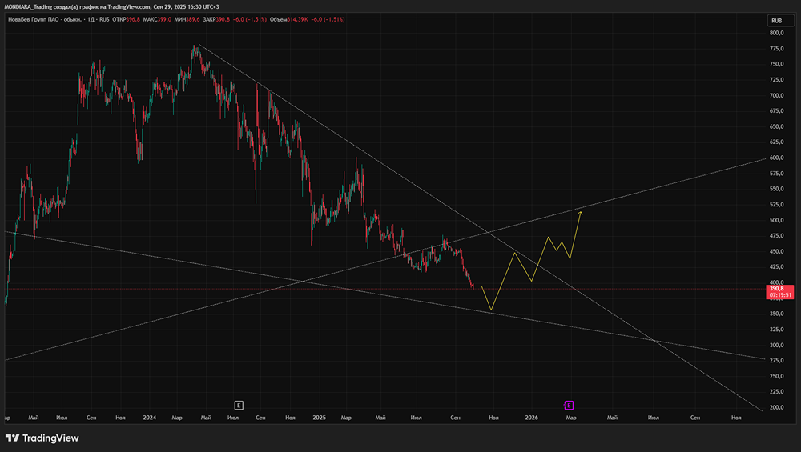Click the 200,0 price axis label
Screen dimensions: 801x452
pos(776,408)
